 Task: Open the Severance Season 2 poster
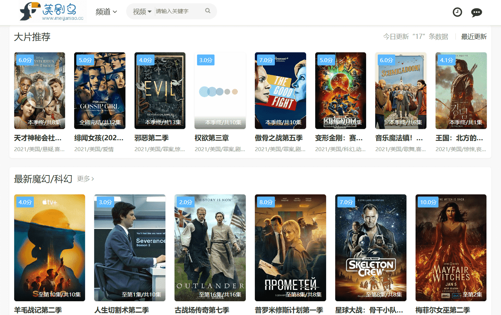(x=130, y=248)
